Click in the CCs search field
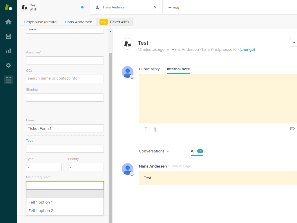 65,79
